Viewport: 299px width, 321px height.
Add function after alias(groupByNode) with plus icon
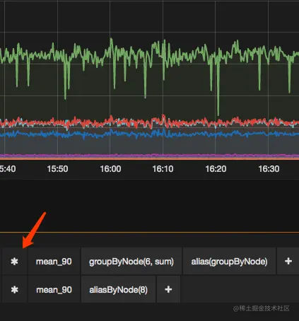288,261
